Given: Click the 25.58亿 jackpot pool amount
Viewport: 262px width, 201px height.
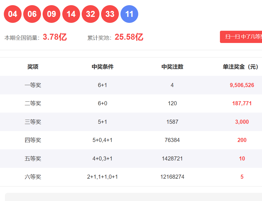Looking at the screenshot, I should 129,37.
